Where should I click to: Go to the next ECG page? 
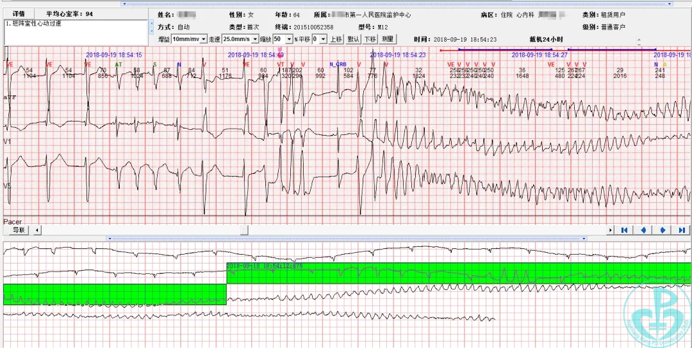pos(662,230)
